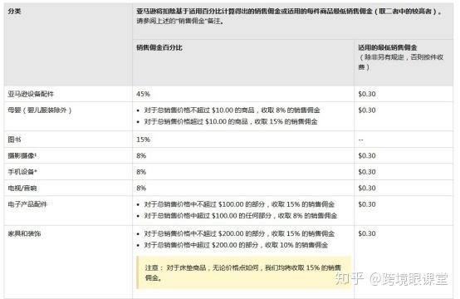Select the 除非另有规定，否则按件收费 note text
This screenshot has width=460, height=299.
click(401, 62)
